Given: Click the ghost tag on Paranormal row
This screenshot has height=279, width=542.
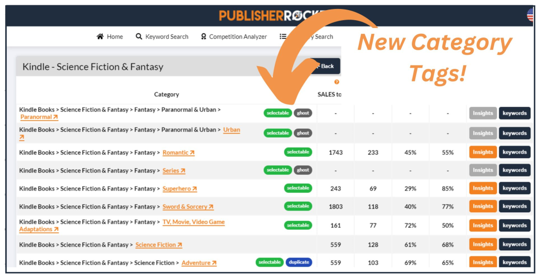Looking at the screenshot, I should 303,113.
